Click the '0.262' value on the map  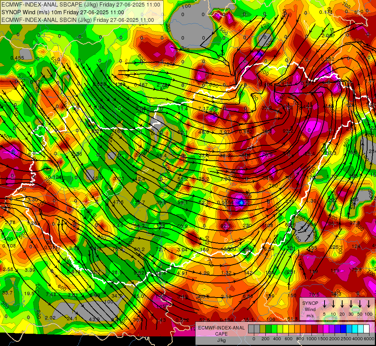(328, 59)
